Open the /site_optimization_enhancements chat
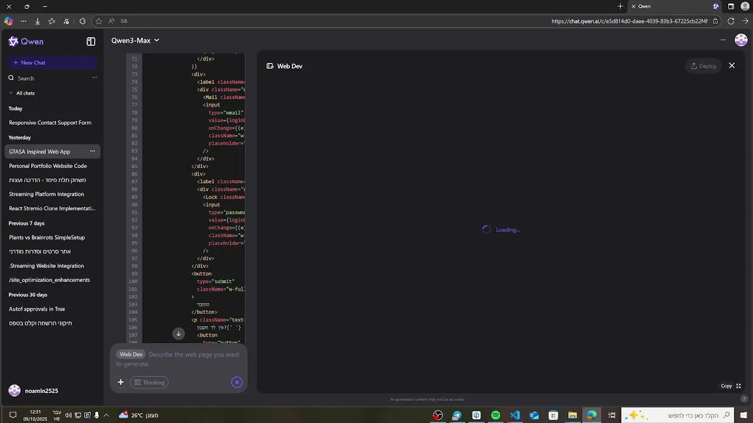 click(x=49, y=280)
